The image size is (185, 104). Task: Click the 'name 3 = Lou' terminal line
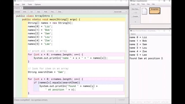(x=138, y=48)
